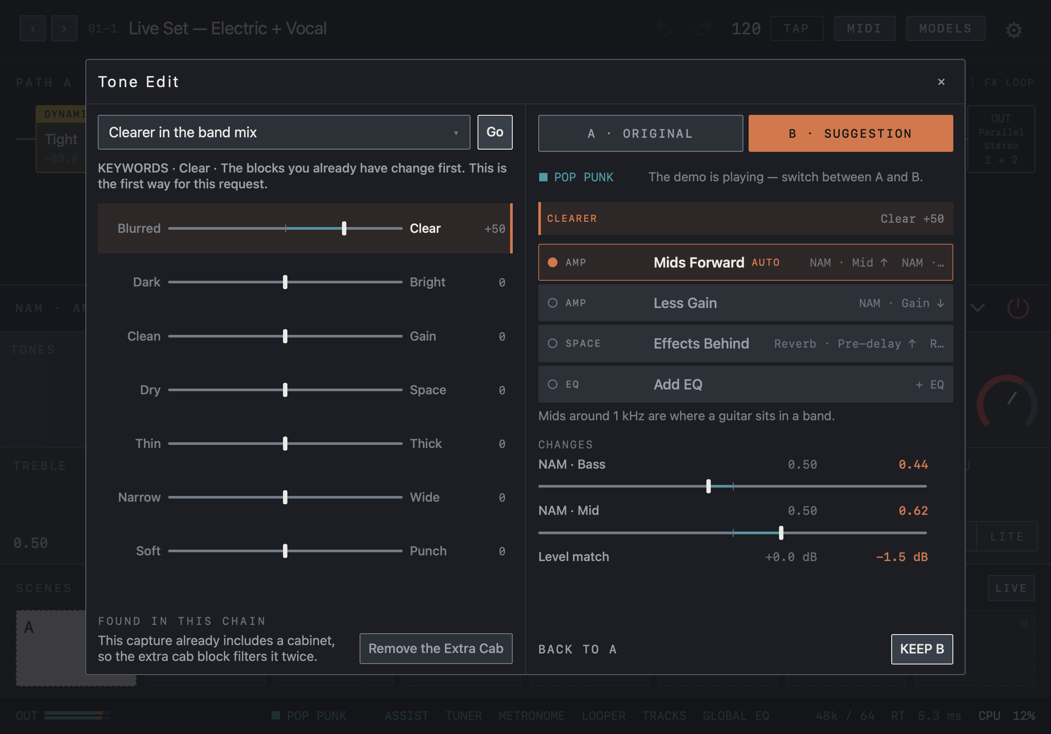Image resolution: width=1051 pixels, height=734 pixels.
Task: Select the Mids Forward suggestion row
Action: 745,262
